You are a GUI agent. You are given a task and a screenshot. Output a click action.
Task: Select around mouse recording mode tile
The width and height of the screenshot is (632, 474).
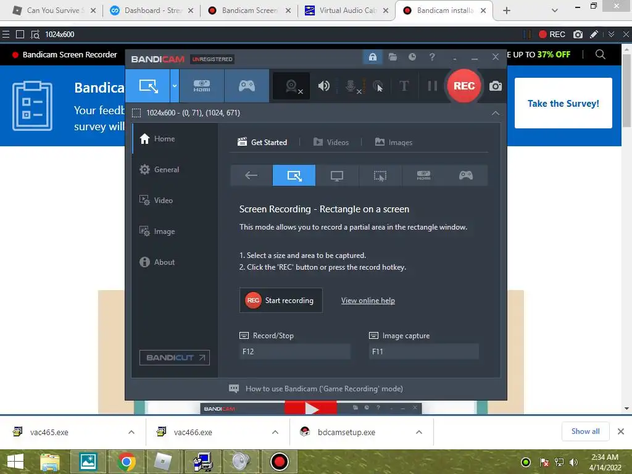click(x=380, y=175)
